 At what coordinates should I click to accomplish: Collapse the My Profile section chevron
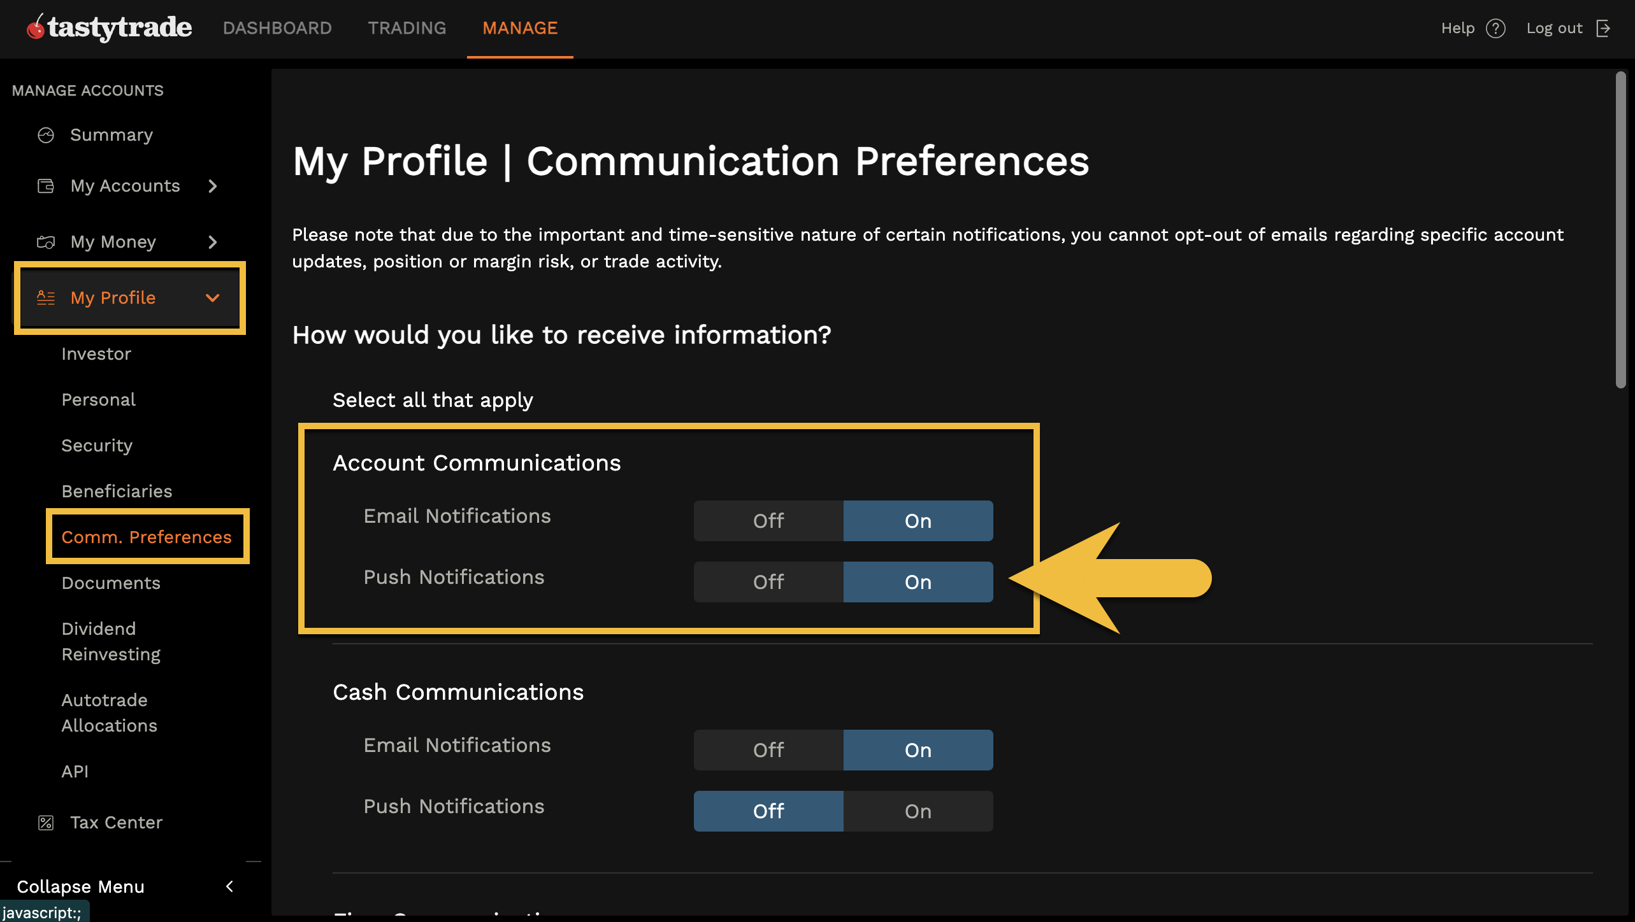click(x=213, y=298)
